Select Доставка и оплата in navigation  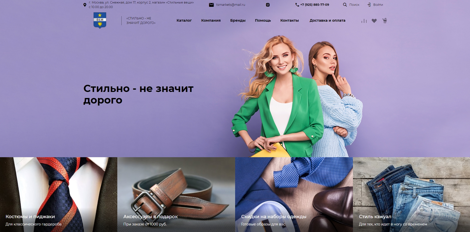pyautogui.click(x=327, y=20)
